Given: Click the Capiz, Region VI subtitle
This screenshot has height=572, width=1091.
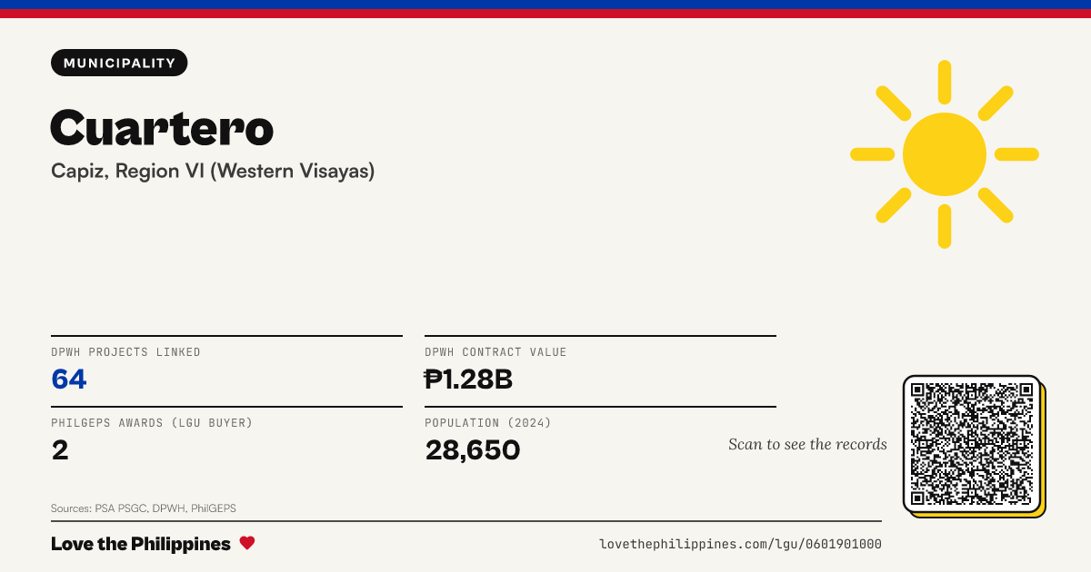Looking at the screenshot, I should pos(213,171).
